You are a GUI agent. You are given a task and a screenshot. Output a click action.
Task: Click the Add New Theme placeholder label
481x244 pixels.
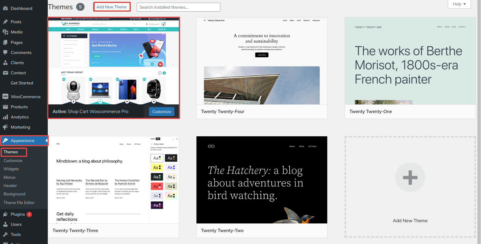(x=410, y=221)
